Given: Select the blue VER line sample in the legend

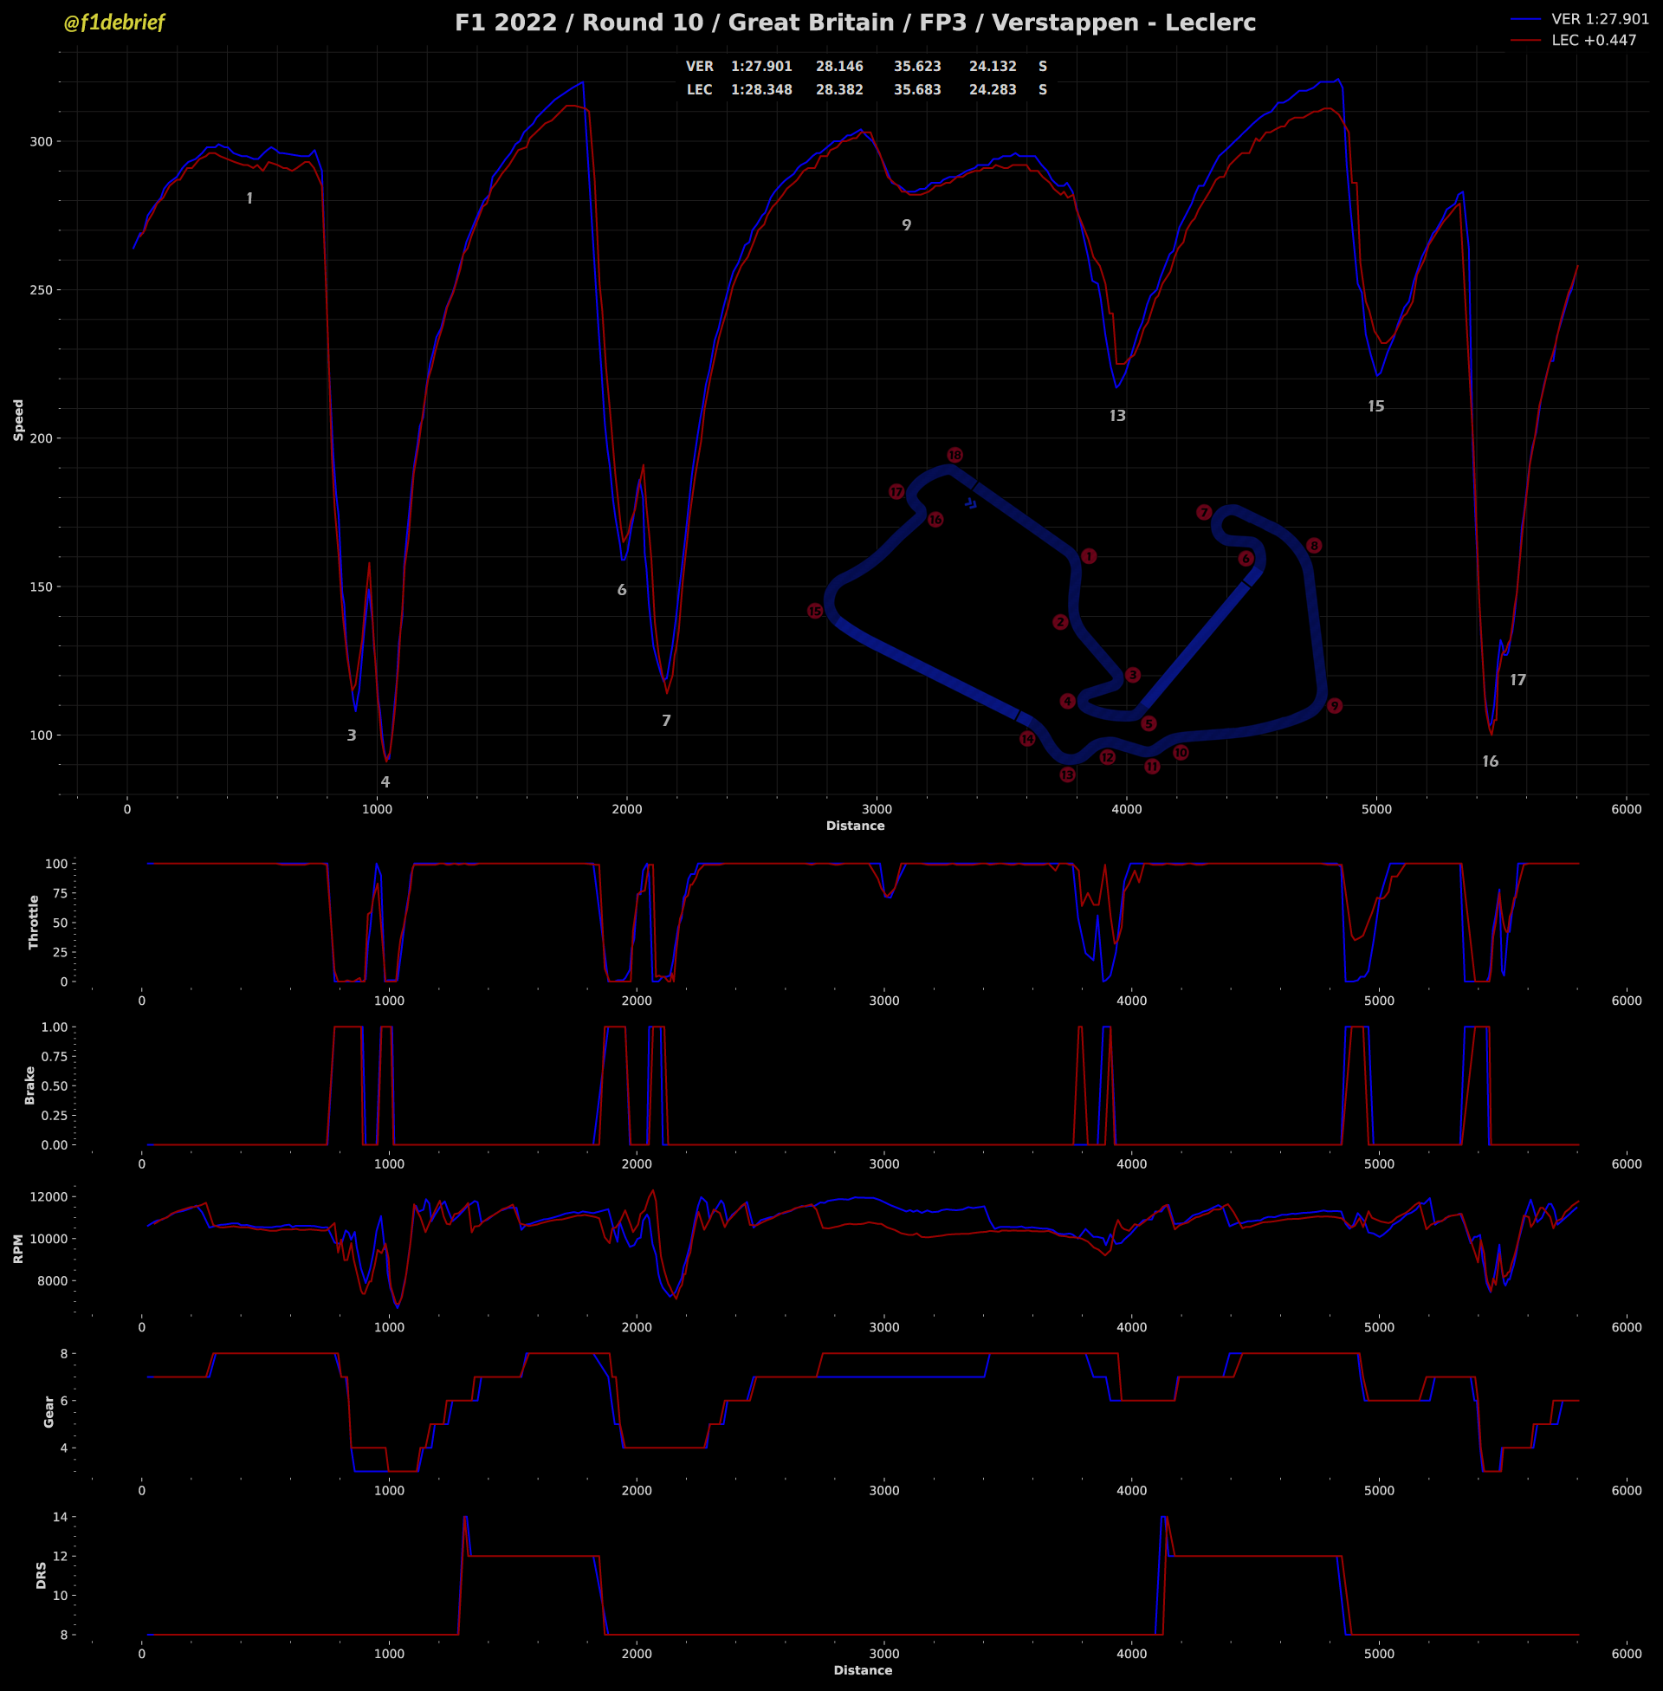Looking at the screenshot, I should coord(1527,19).
